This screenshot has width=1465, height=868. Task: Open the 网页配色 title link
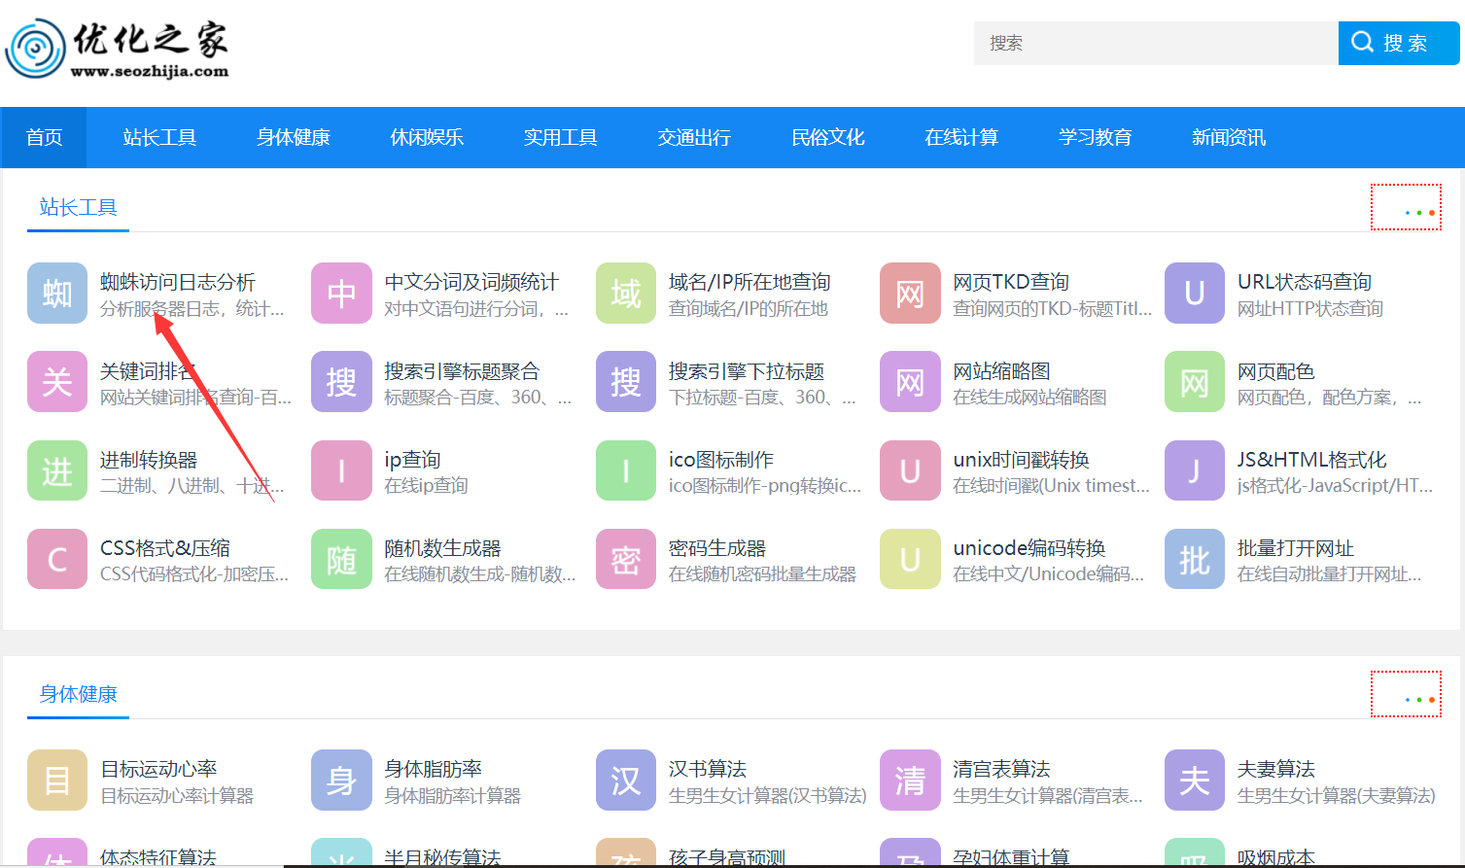(x=1275, y=371)
